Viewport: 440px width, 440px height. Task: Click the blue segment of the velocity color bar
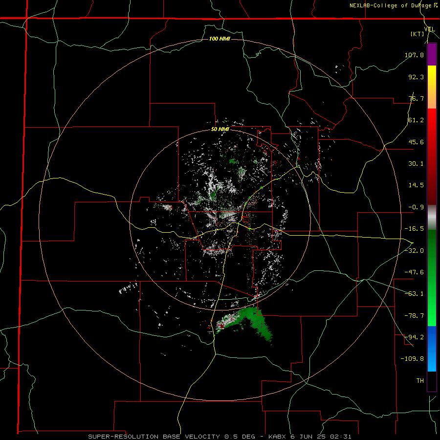(x=432, y=349)
